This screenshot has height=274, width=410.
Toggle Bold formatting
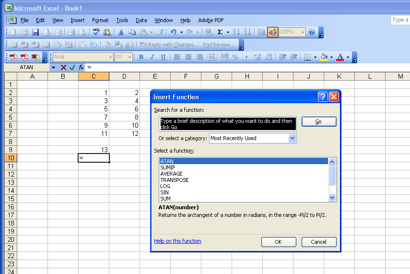(x=141, y=57)
